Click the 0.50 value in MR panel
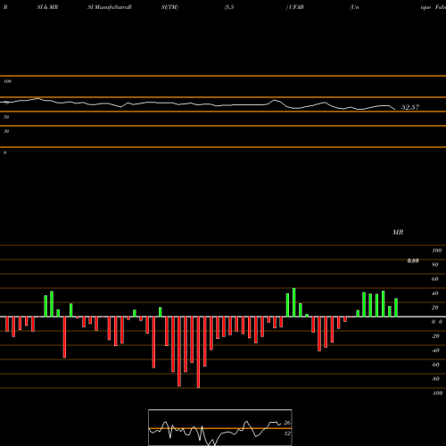This screenshot has height=446, width=446. click(x=413, y=260)
